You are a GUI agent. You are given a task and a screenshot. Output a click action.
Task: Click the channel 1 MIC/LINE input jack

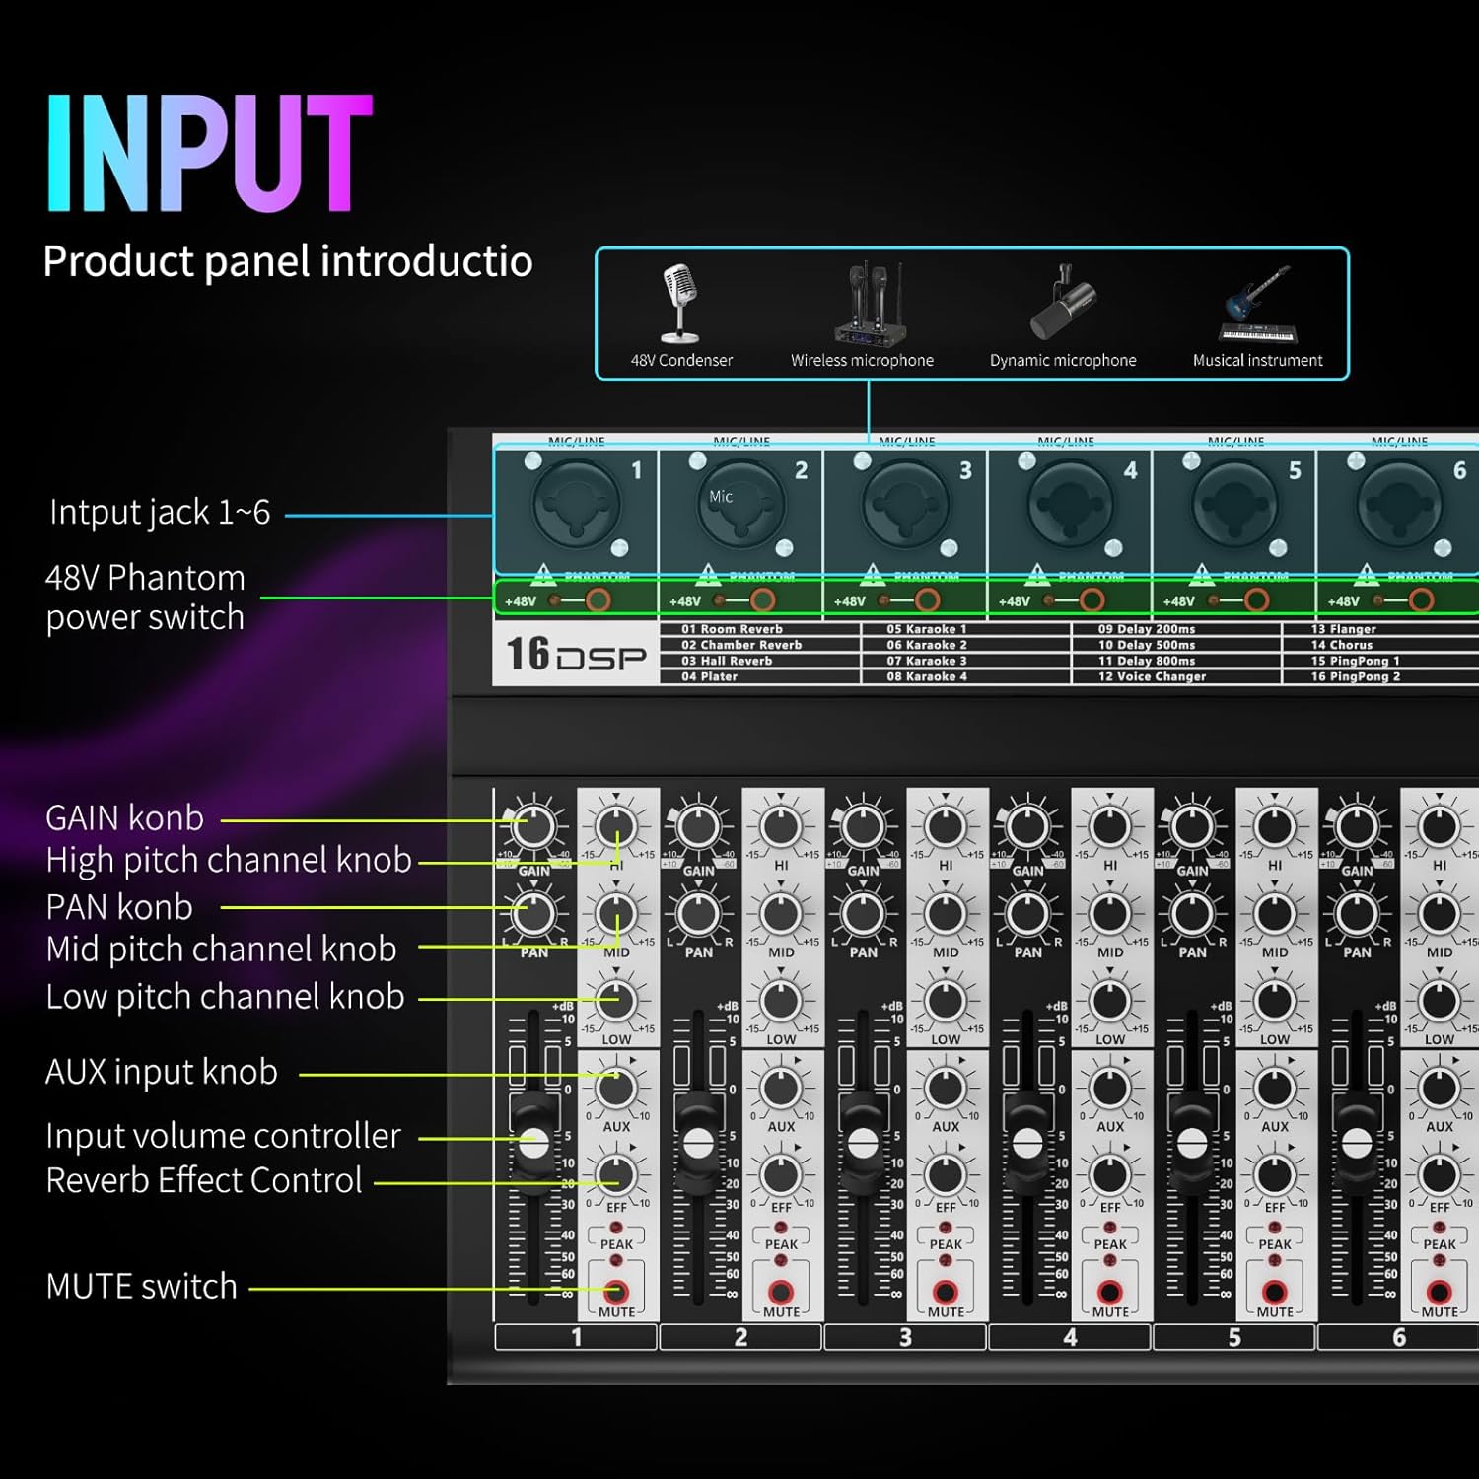click(x=576, y=506)
